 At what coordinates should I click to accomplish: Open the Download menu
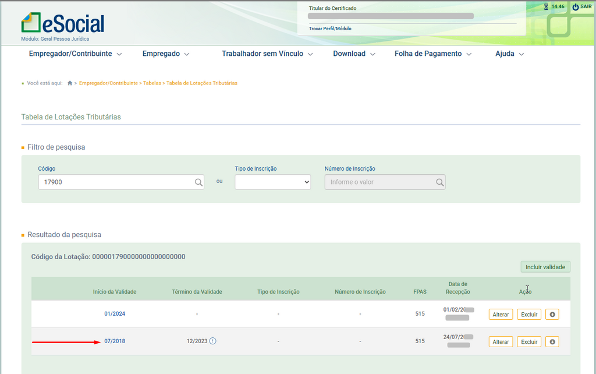354,54
